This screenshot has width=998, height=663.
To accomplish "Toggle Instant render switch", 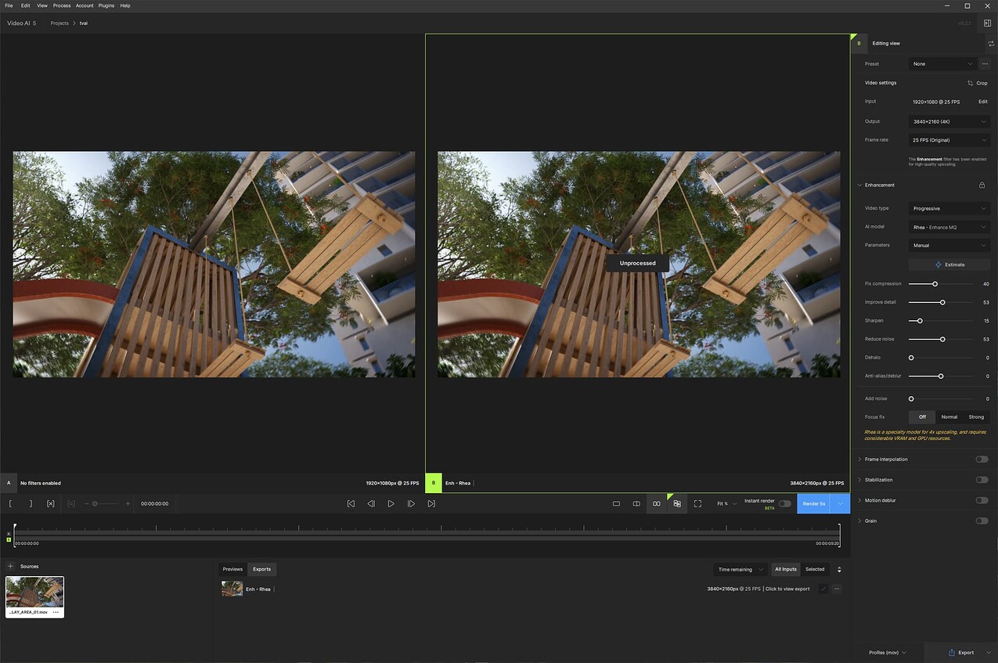I will 784,503.
